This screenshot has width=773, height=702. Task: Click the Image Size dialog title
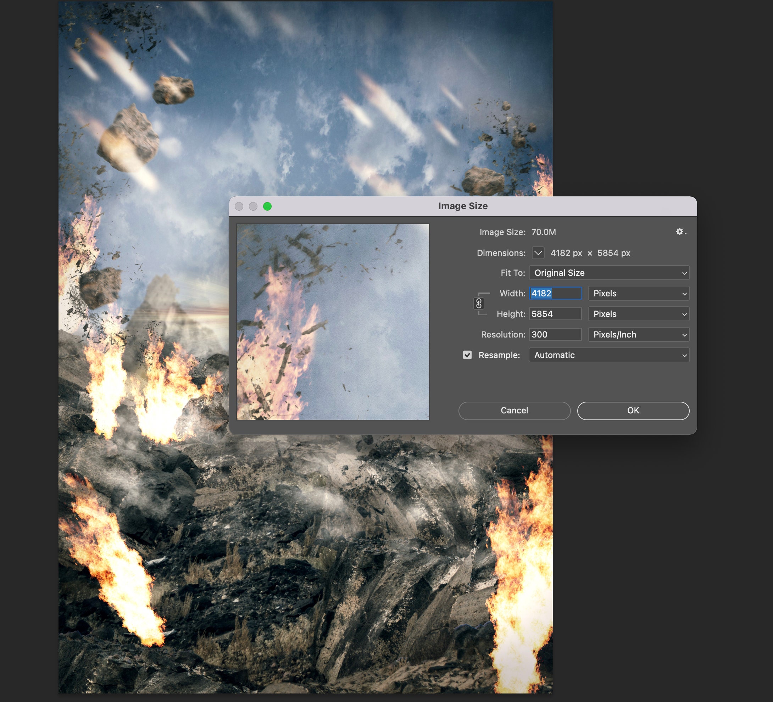pos(463,206)
